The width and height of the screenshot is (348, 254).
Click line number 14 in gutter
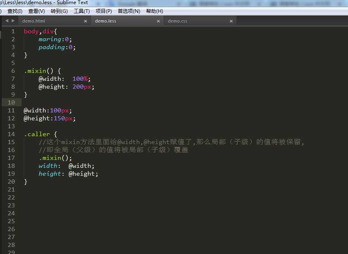(11, 134)
